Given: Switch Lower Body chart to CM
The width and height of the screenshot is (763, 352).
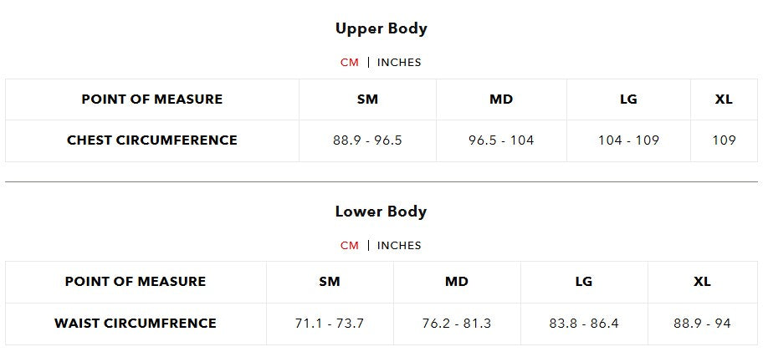Looking at the screenshot, I should tap(350, 246).
